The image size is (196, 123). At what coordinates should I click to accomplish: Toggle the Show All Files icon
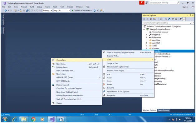click(176, 19)
